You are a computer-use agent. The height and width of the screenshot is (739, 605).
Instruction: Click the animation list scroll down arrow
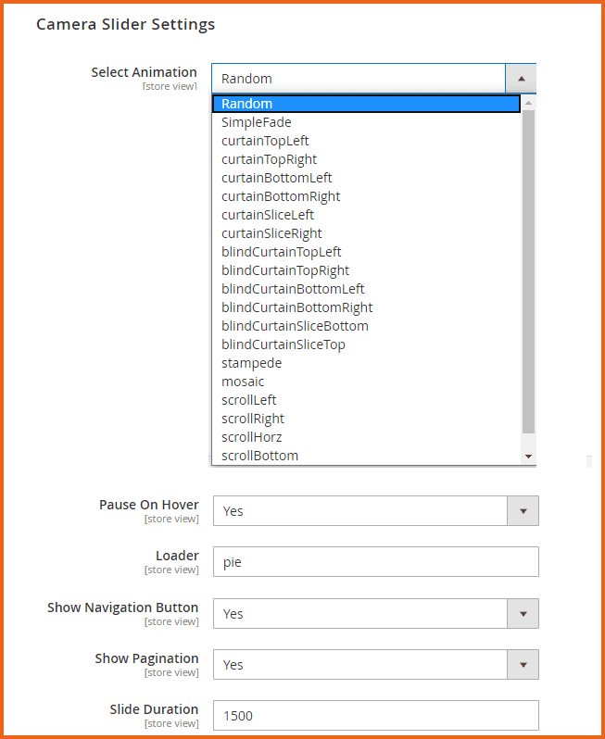528,457
